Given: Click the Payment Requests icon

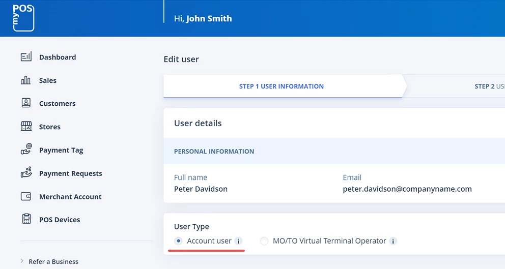Looking at the screenshot, I should pyautogui.click(x=26, y=173).
